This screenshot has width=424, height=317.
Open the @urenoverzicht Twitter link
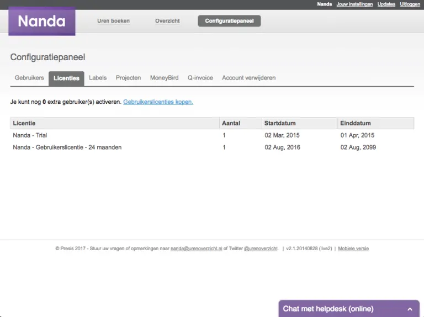(x=261, y=249)
